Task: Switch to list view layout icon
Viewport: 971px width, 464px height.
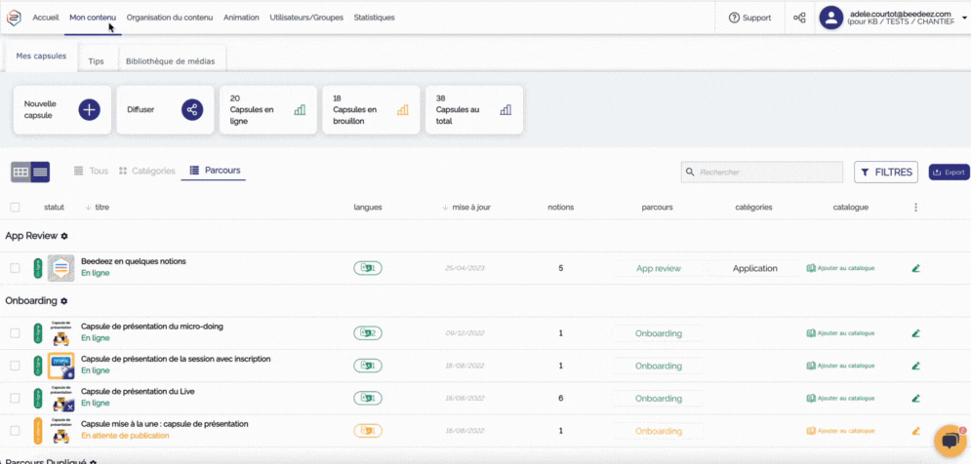Action: [x=40, y=173]
